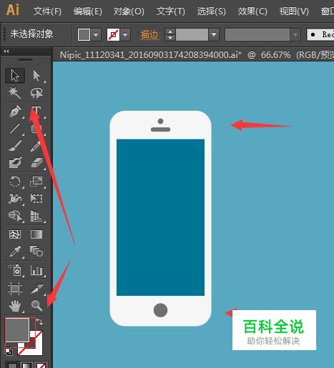Image resolution: width=334 pixels, height=368 pixels.
Task: Select the Artboard tool
Action: pyautogui.click(x=15, y=289)
